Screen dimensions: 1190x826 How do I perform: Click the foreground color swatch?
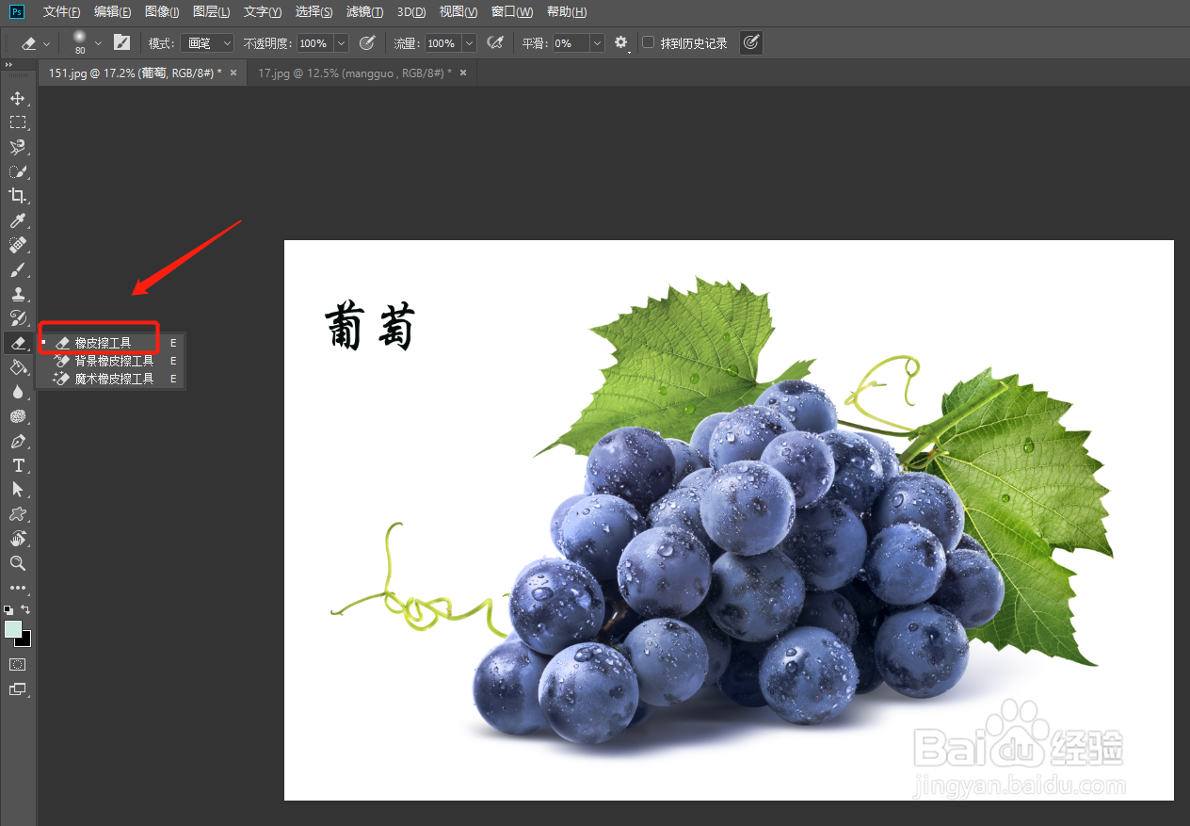(x=12, y=629)
